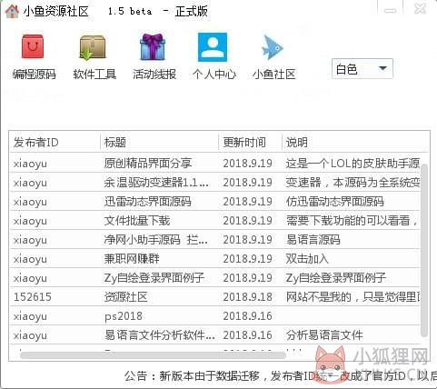Screen dimensions: 437x389
Task: Select the 编程源码 label
Action: [35, 74]
